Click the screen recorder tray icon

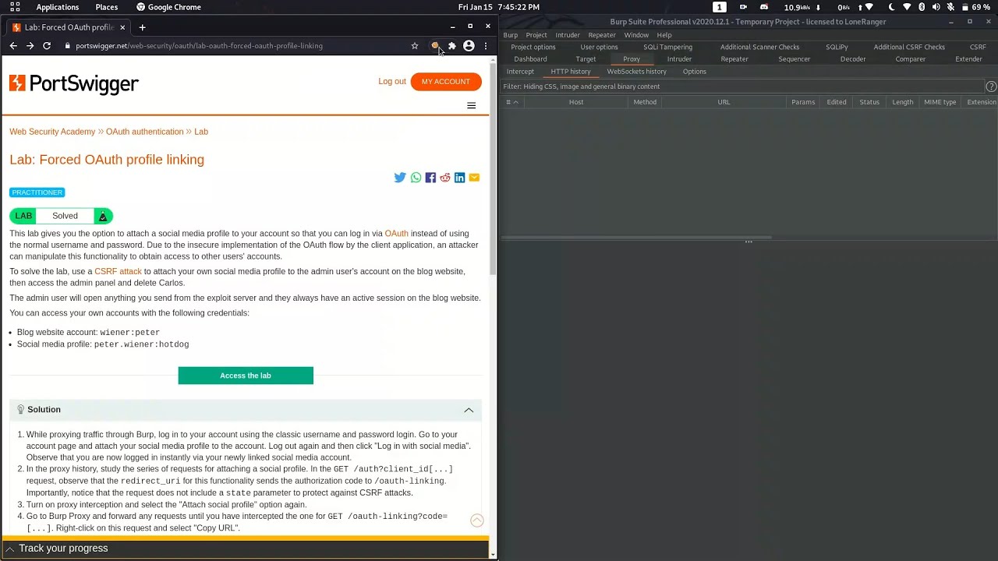(x=743, y=7)
